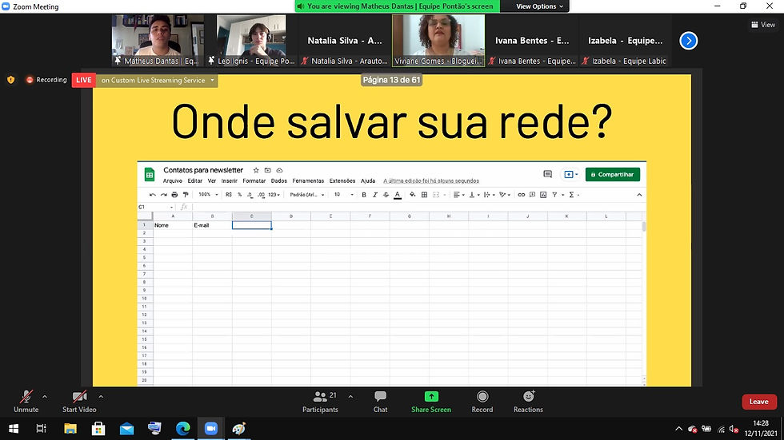Click the paint format icon
This screenshot has height=440, width=784.
(186, 195)
